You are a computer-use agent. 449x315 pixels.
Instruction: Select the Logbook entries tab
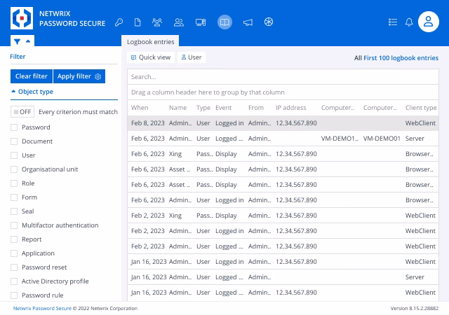click(x=150, y=42)
